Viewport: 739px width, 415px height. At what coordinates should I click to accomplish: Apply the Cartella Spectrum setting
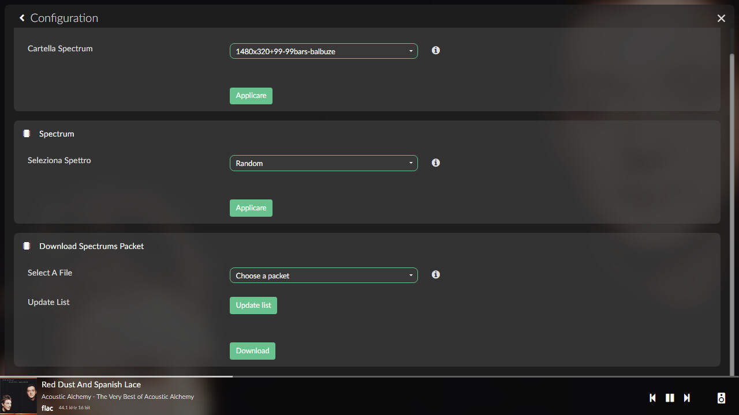pos(251,96)
